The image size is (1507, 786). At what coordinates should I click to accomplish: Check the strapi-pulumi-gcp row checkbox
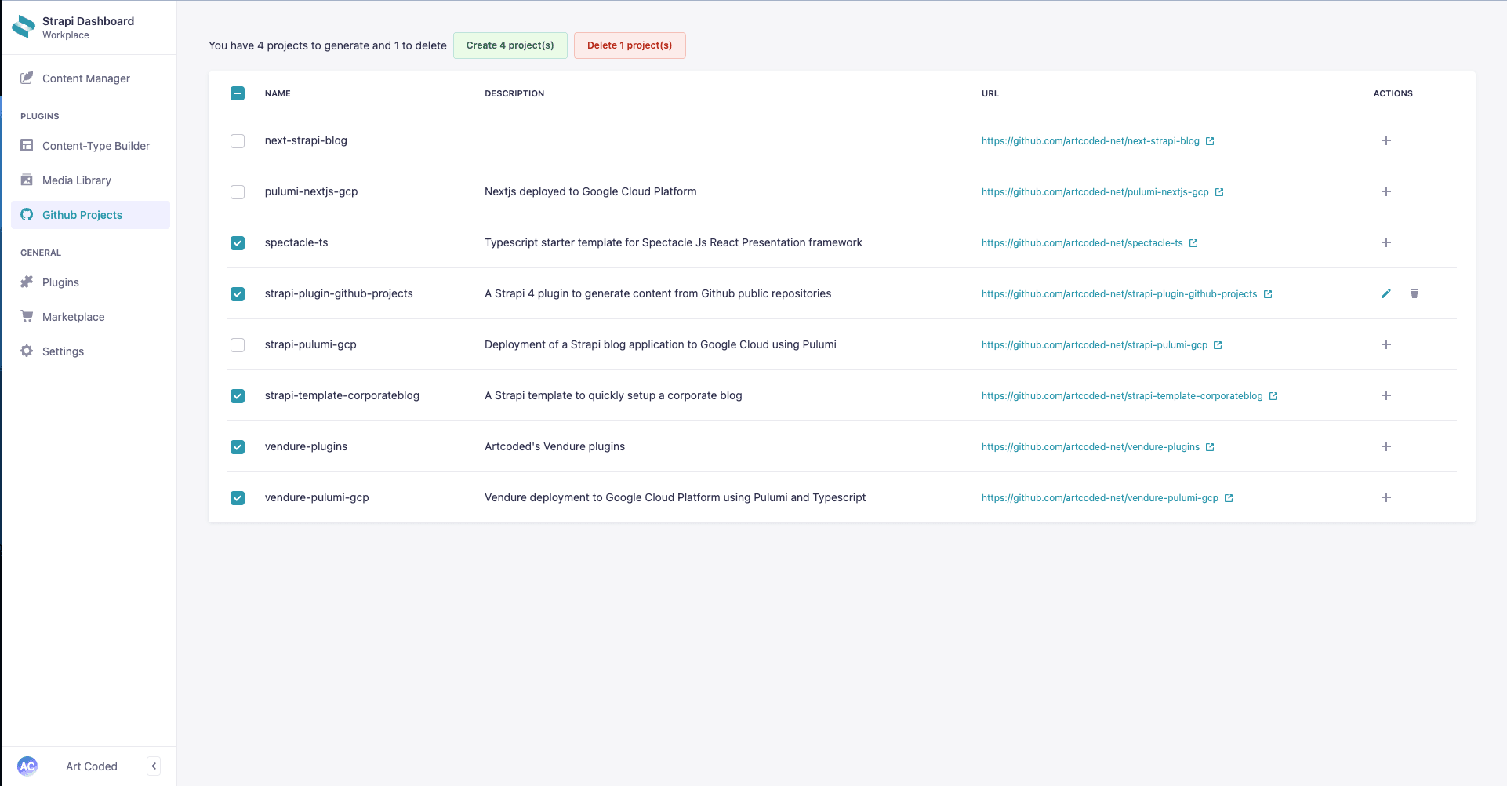coord(238,345)
